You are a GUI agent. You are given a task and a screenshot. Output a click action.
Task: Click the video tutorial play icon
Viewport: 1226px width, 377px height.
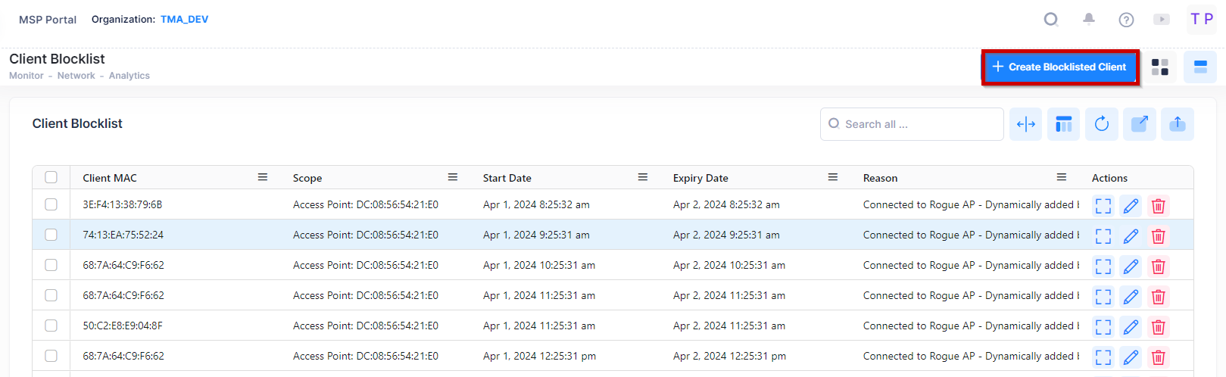(x=1161, y=20)
